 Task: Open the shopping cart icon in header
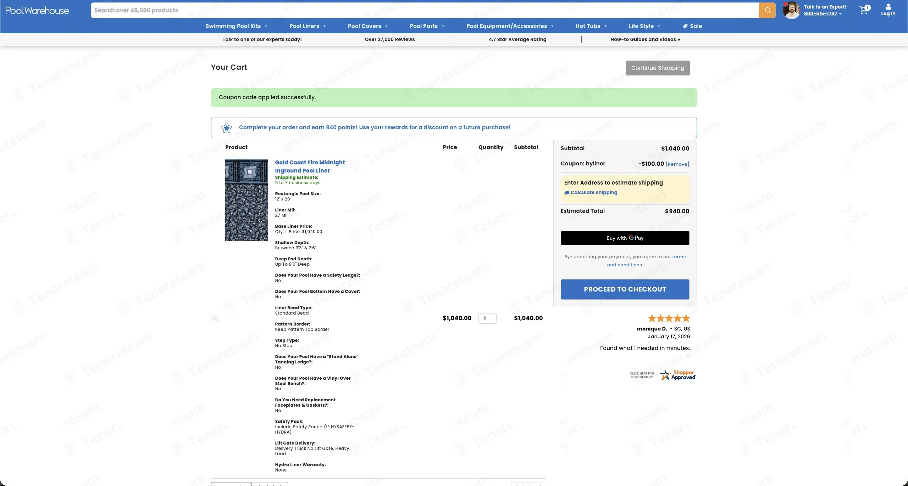coord(865,10)
